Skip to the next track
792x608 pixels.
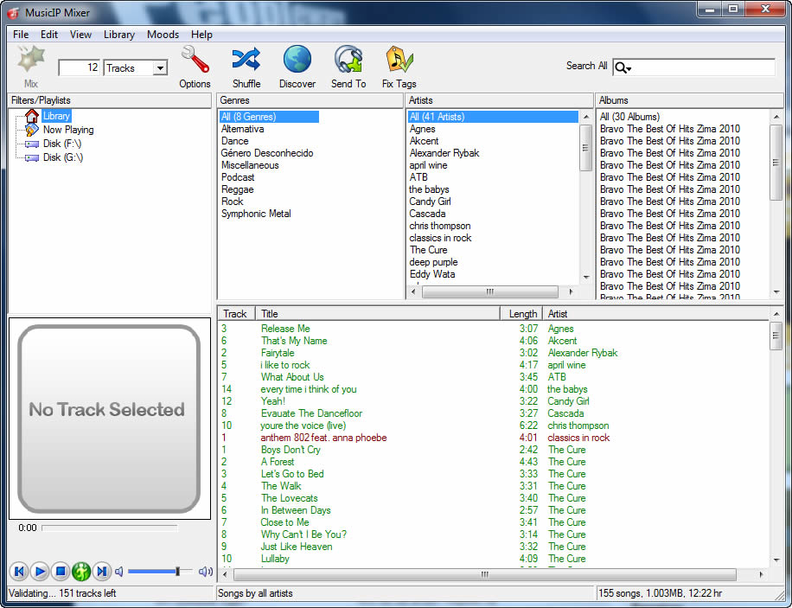point(102,571)
